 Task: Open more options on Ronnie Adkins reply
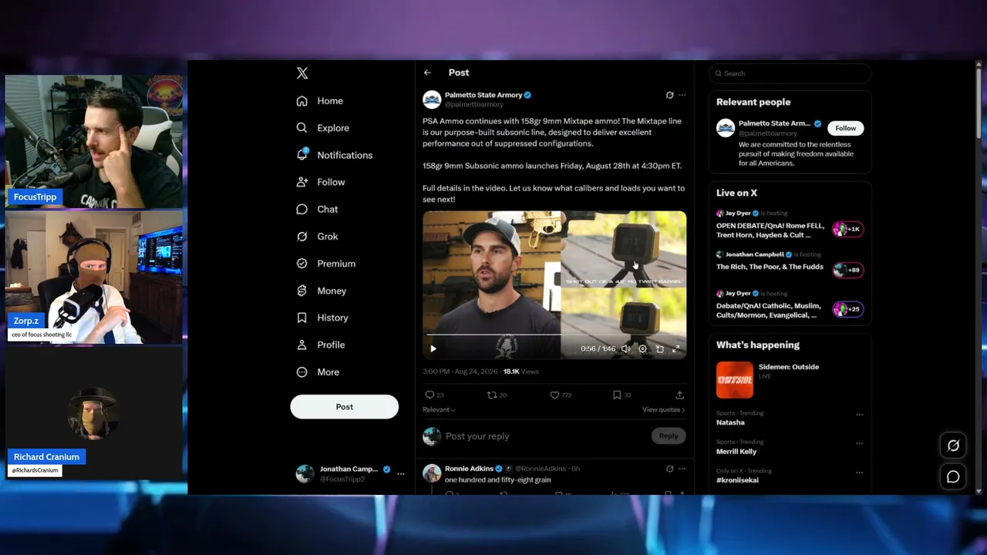[682, 469]
